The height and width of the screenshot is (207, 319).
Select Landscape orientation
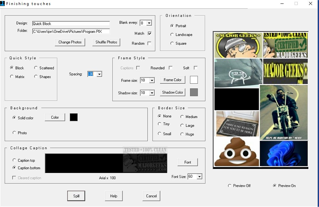(x=172, y=35)
